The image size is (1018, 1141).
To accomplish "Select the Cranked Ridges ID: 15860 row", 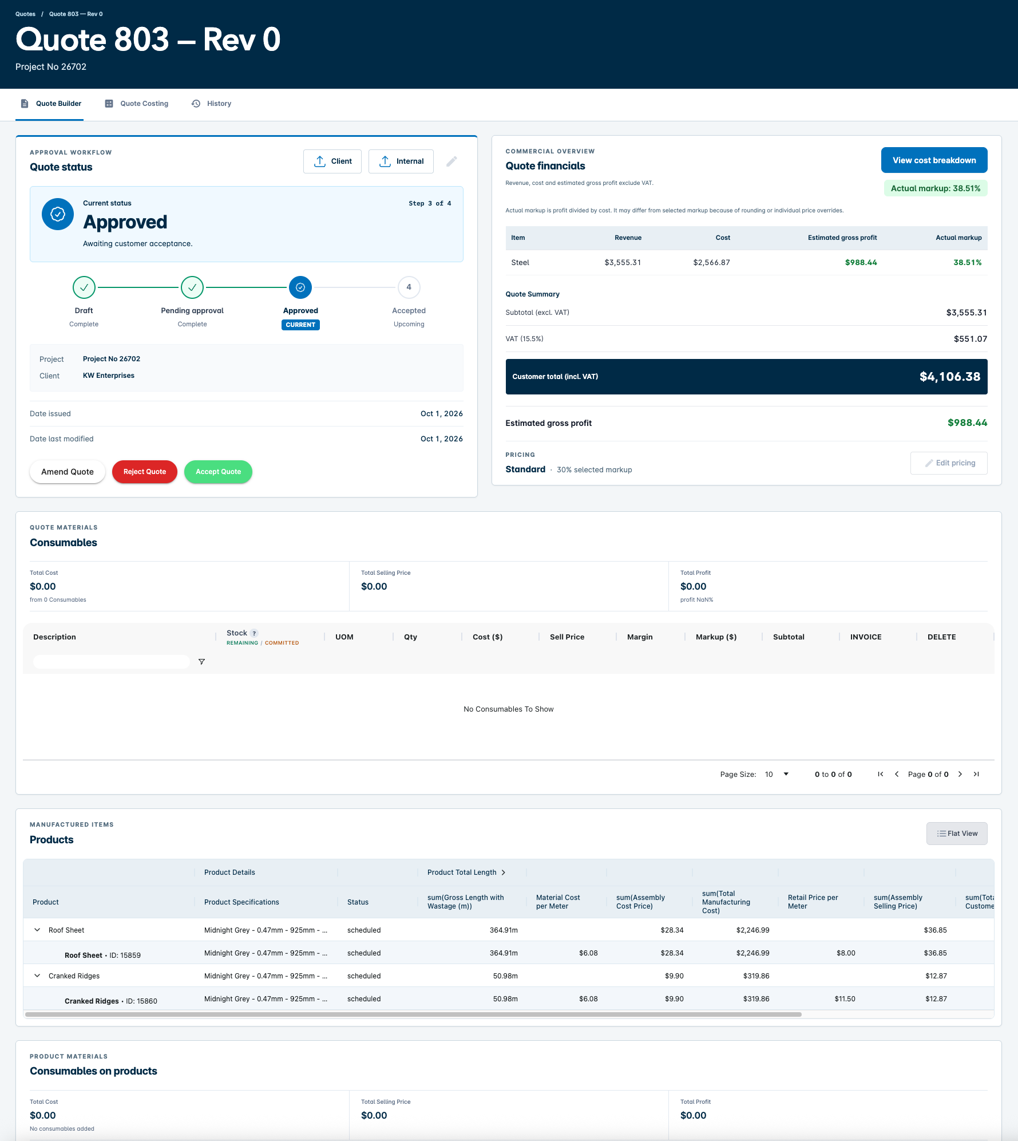I will (509, 999).
